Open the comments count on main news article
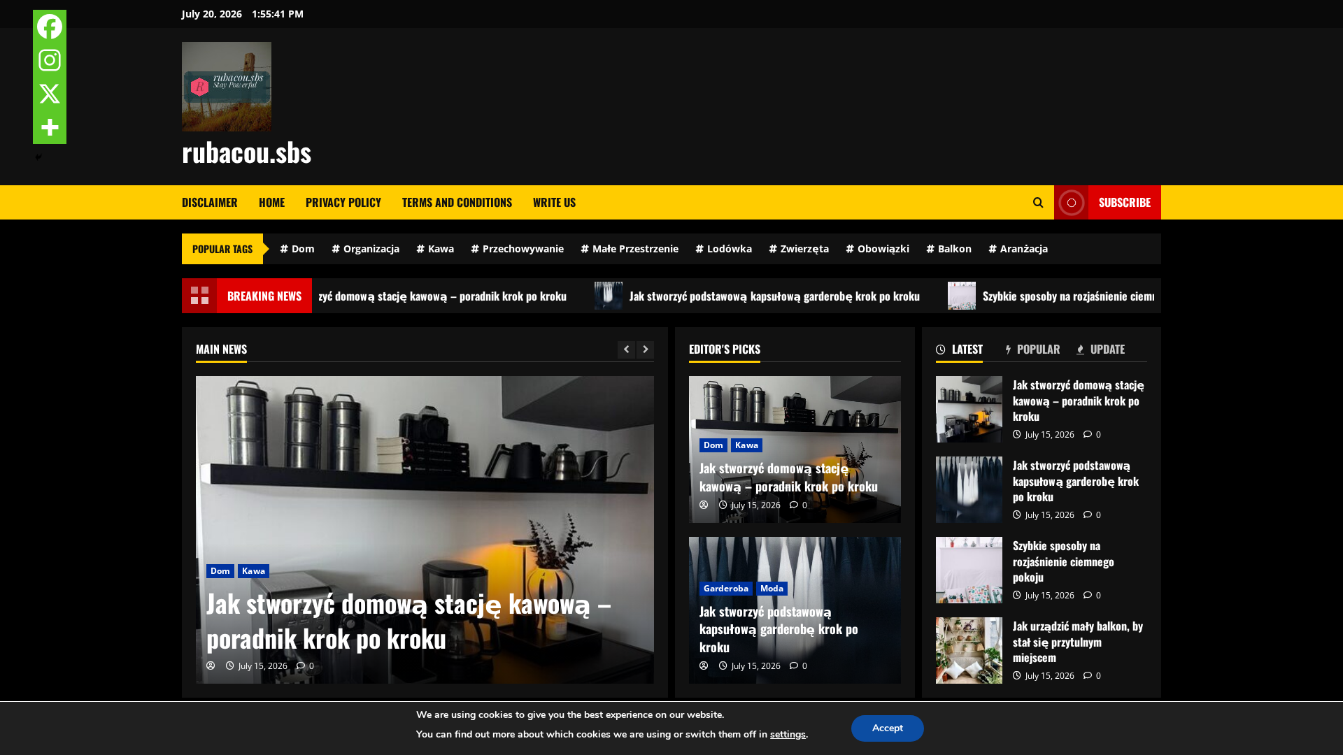Screen dimensions: 1343x755 [305, 666]
